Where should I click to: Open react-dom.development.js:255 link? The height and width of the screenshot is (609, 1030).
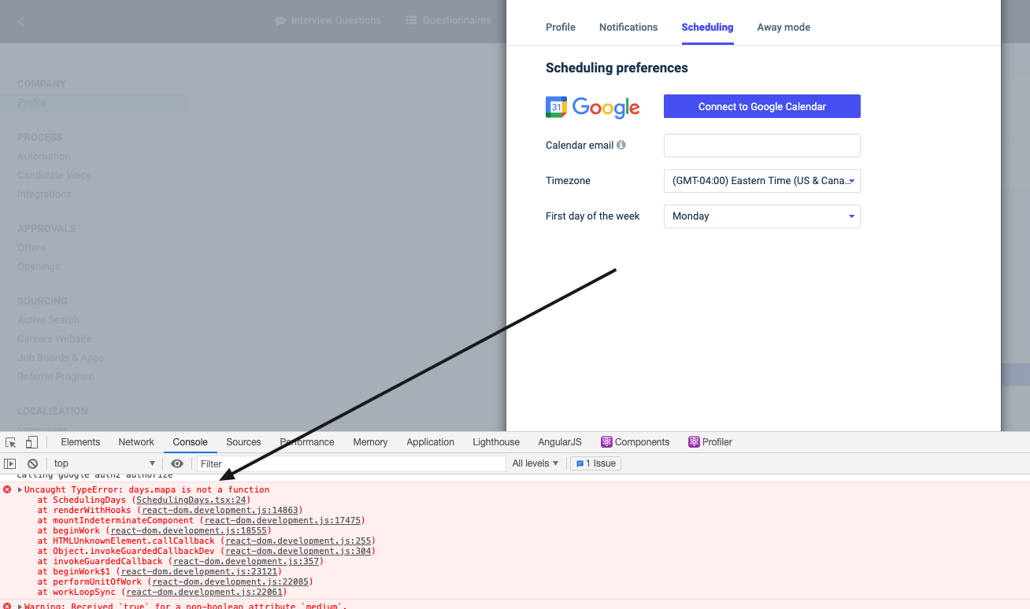(x=298, y=541)
